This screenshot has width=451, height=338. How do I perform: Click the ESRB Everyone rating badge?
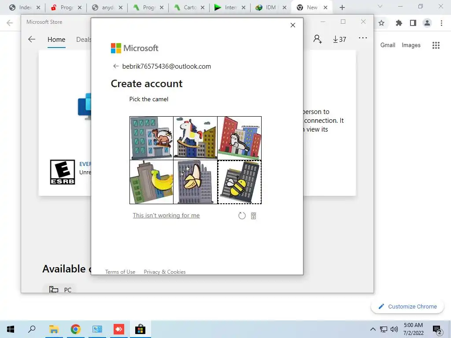pos(63,172)
